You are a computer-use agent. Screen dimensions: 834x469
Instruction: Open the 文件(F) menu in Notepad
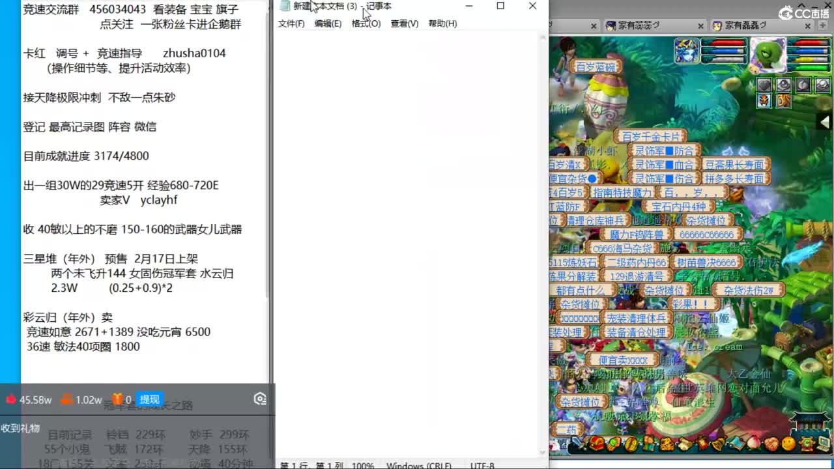pyautogui.click(x=291, y=23)
